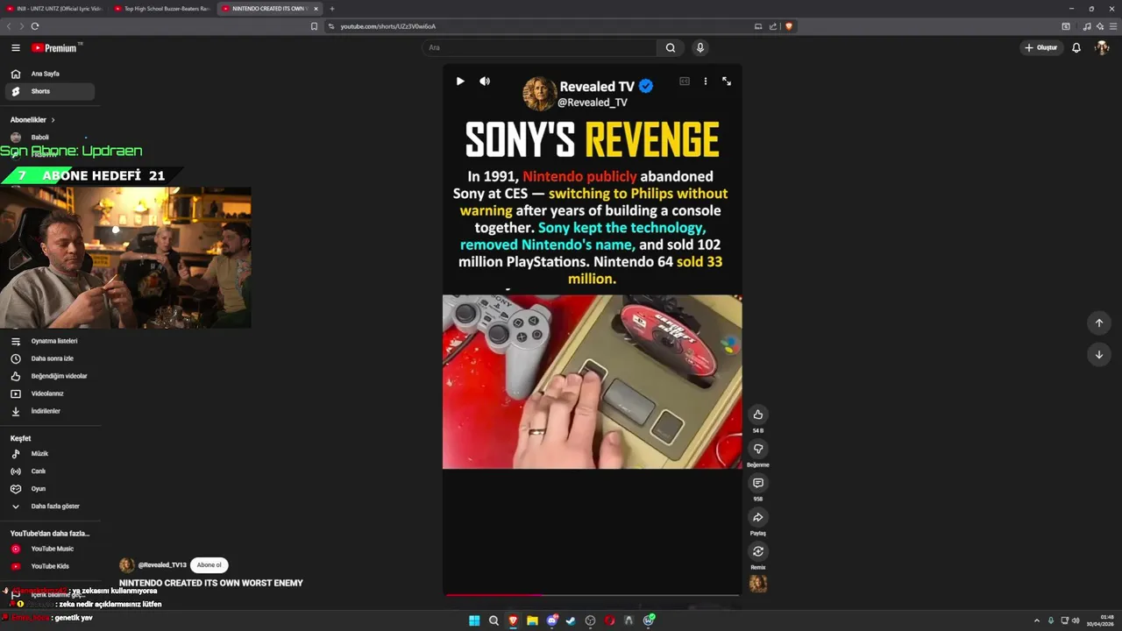Switch to Top High School Buzzer-Beaters tab
Viewport: 1122px width, 631px height.
(x=161, y=9)
